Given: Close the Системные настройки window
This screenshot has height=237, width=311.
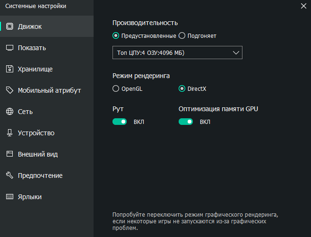Looking at the screenshot, I should click(303, 6).
